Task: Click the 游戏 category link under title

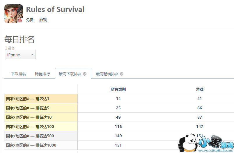Action: (43, 20)
